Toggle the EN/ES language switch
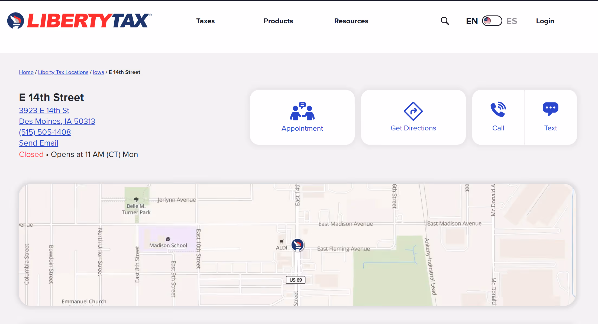This screenshot has height=324, width=598. [x=492, y=21]
